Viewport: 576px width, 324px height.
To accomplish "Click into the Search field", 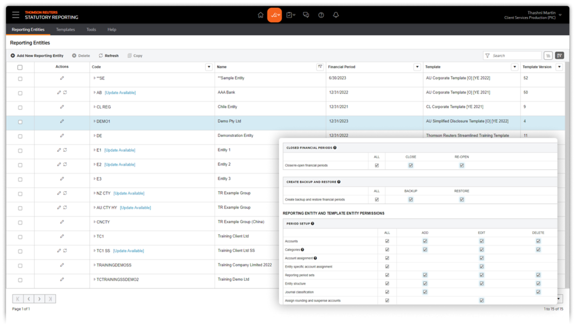I will (515, 56).
